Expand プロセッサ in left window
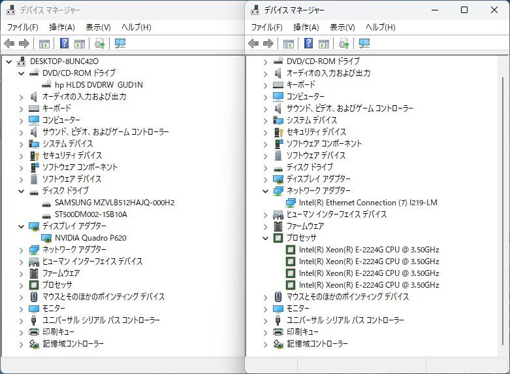The width and height of the screenshot is (510, 374). click(21, 285)
